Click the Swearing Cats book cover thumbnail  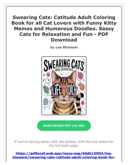[64, 86]
